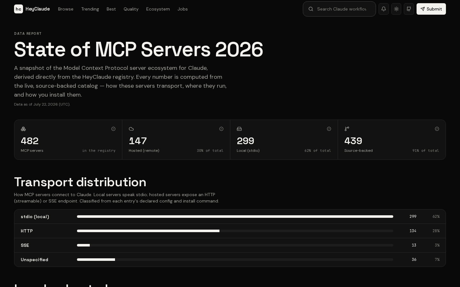Open the GitHub icon link

point(409,9)
